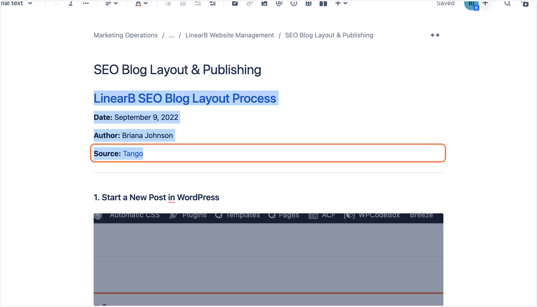Open the BJ user avatar

tap(471, 4)
